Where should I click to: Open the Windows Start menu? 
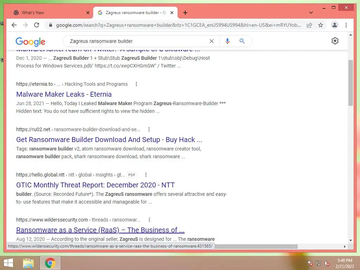pos(8,263)
